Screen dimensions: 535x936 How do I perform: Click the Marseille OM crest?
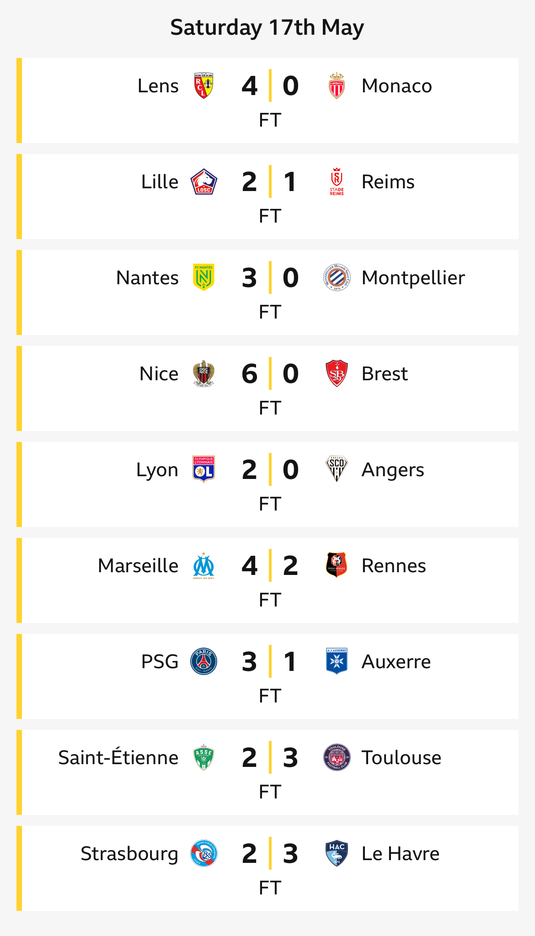203,565
